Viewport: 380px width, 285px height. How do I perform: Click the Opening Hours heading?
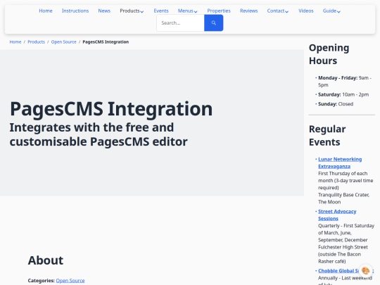329,54
